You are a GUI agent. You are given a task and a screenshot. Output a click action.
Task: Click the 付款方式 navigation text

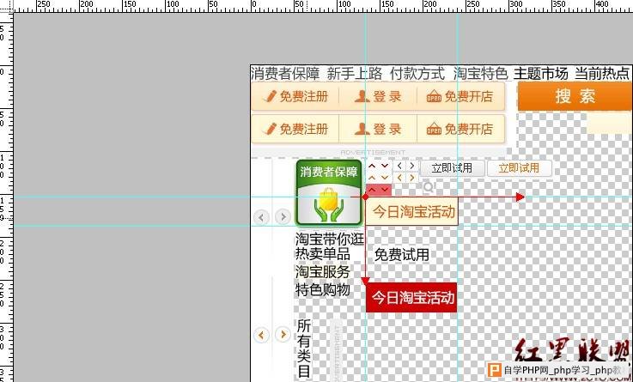coord(417,74)
